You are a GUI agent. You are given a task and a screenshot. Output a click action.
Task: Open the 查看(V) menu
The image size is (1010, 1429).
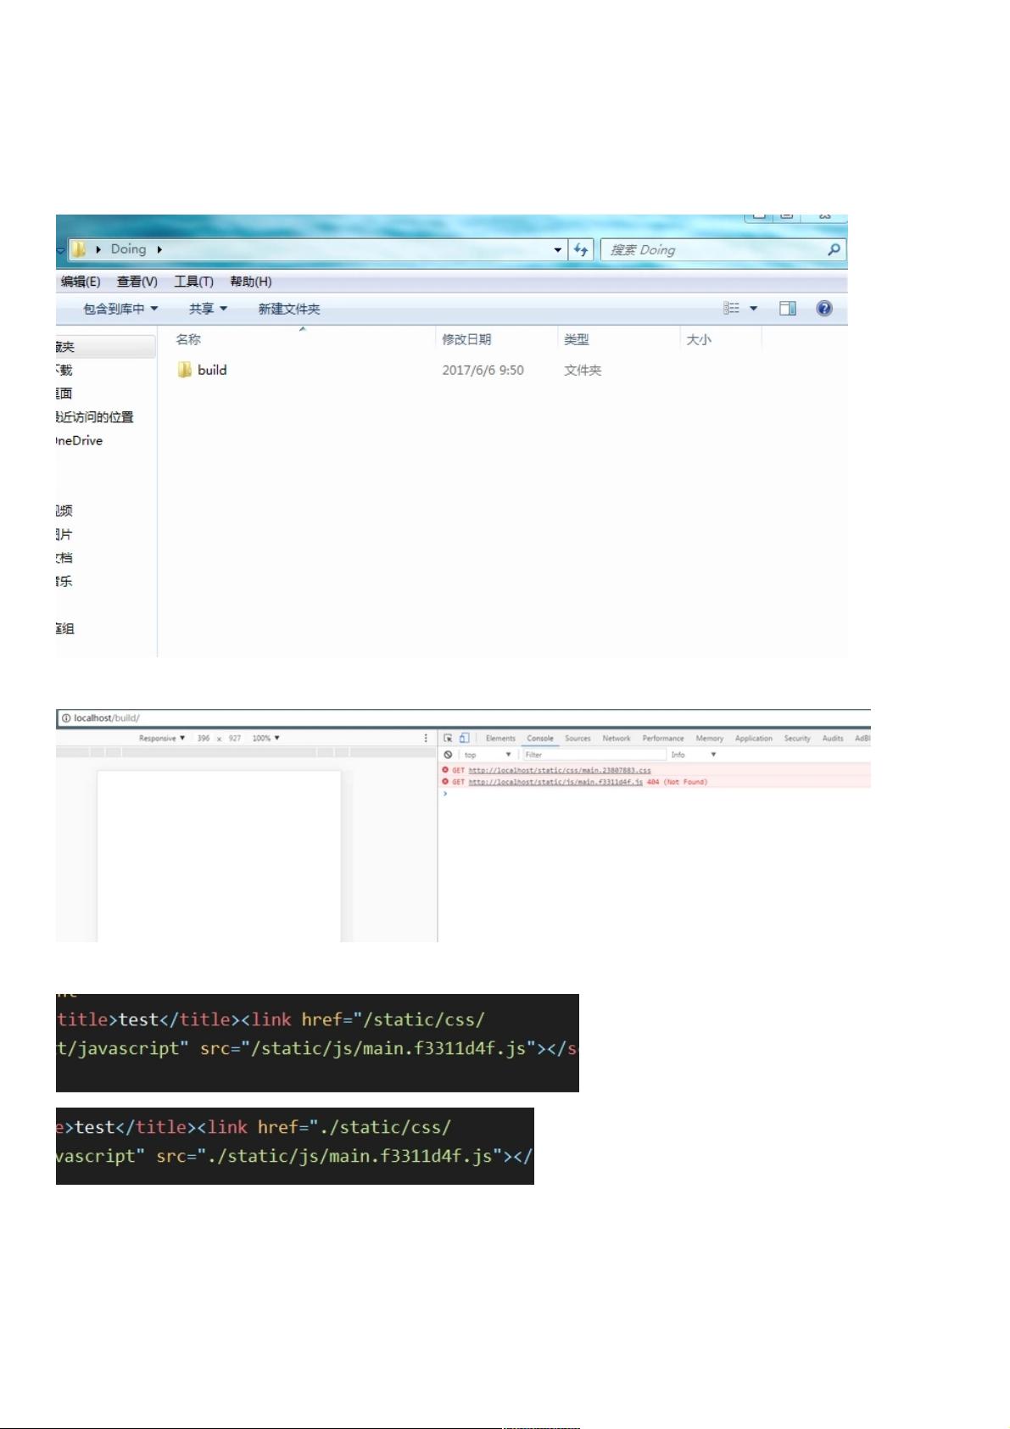(137, 282)
